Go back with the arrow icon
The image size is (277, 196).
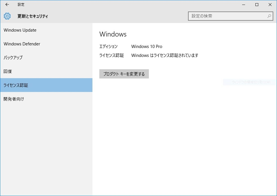[7, 5]
